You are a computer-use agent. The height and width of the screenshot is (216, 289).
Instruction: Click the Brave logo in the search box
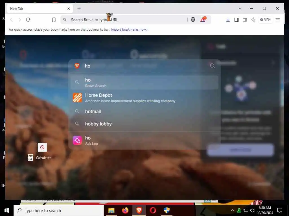click(x=77, y=66)
